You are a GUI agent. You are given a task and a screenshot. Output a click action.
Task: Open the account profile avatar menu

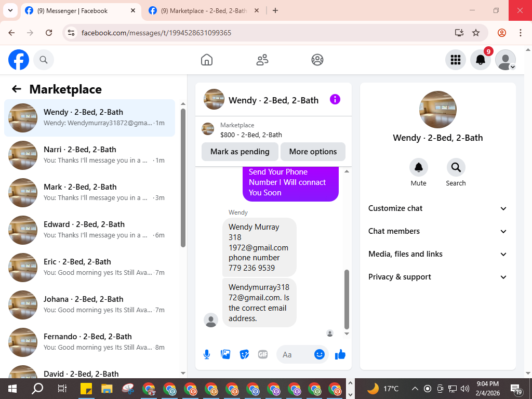[506, 60]
